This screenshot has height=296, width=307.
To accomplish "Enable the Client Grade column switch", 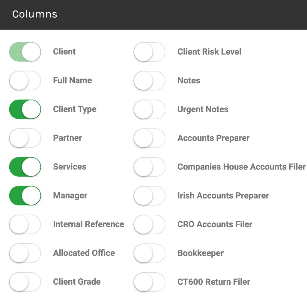I will (25, 282).
